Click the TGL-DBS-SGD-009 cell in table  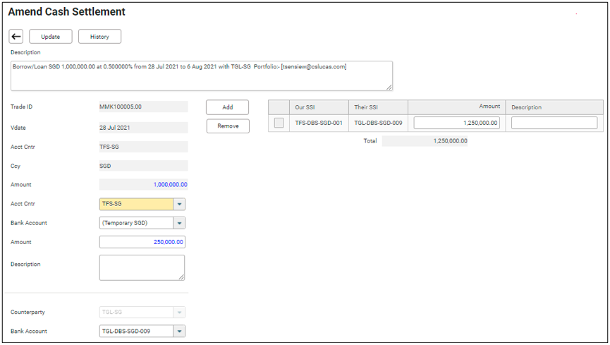pyautogui.click(x=378, y=123)
